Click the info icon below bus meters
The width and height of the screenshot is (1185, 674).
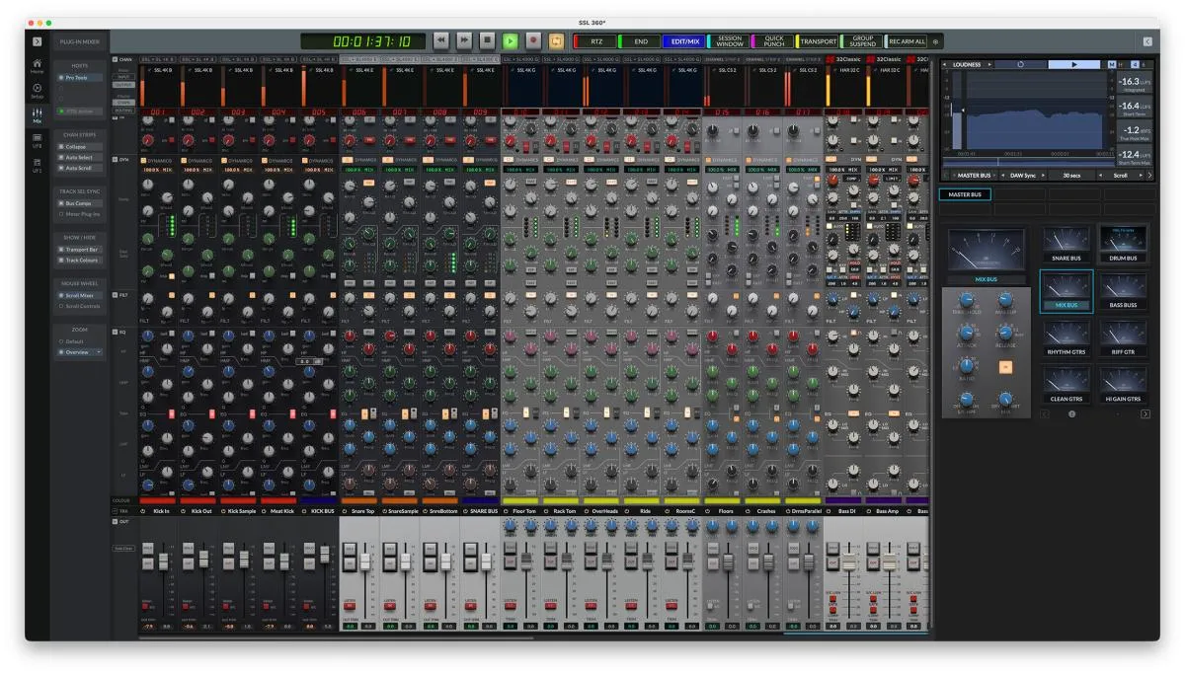coord(1071,413)
